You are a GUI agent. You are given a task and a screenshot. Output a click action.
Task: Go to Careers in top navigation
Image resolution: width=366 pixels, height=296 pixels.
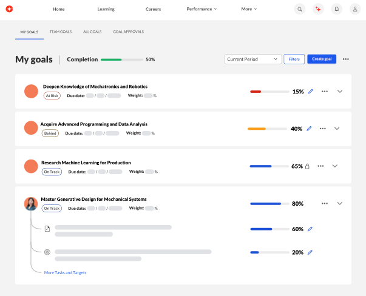tap(153, 9)
